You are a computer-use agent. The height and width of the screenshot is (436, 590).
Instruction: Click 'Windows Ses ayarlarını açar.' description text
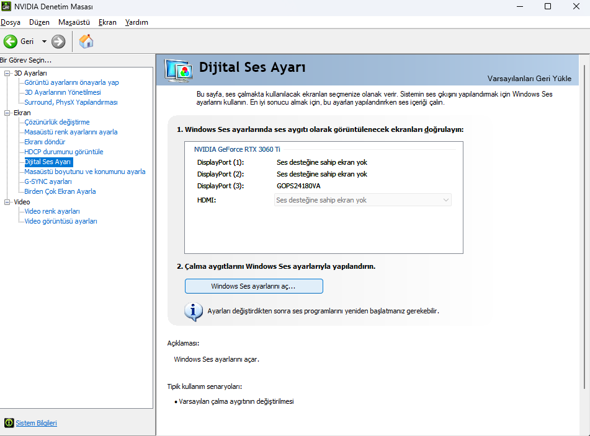point(217,359)
